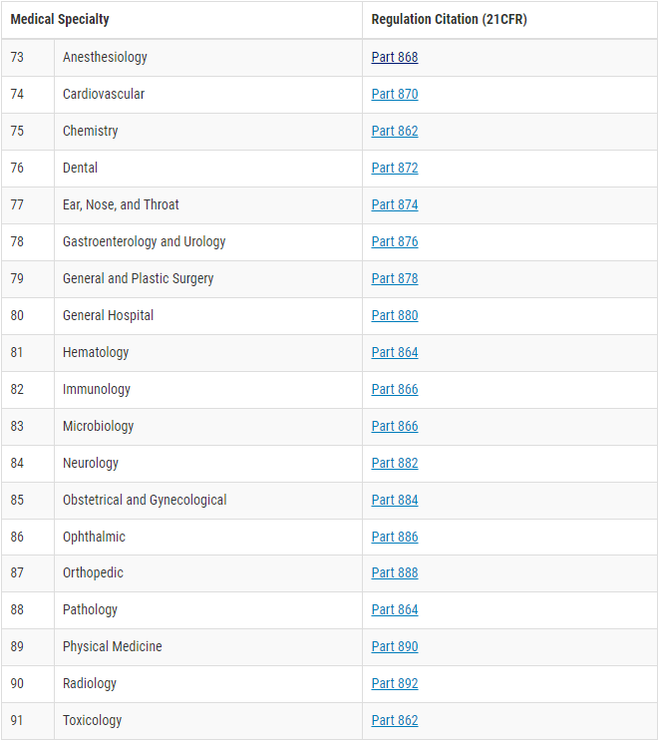
Task: Open the Part 890 Physical Medicine link
Action: 395,646
